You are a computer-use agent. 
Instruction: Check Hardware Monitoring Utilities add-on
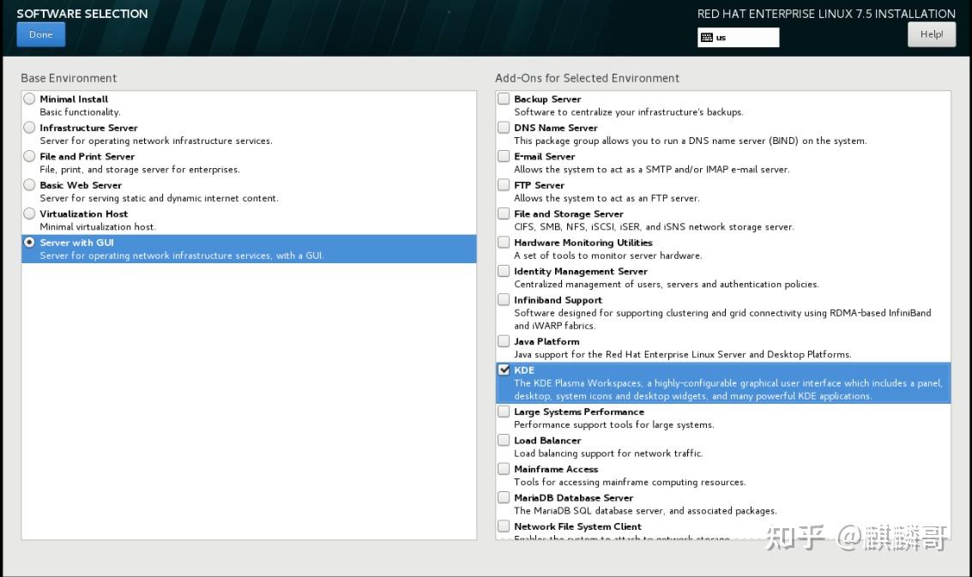tap(504, 243)
